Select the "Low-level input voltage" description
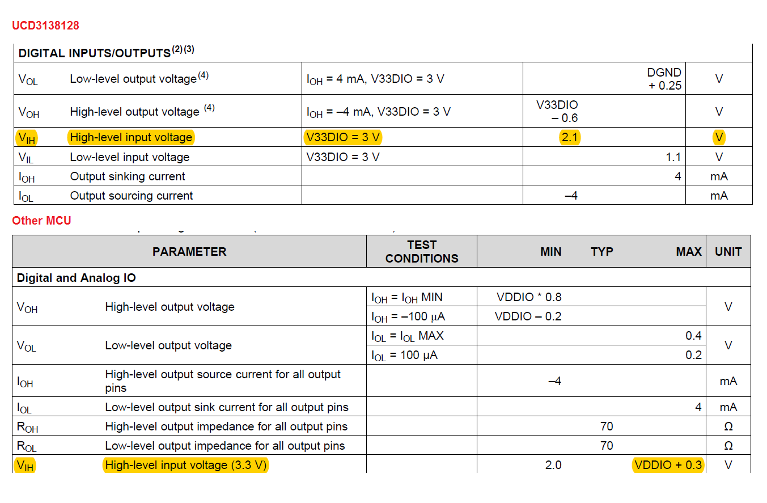 point(130,157)
